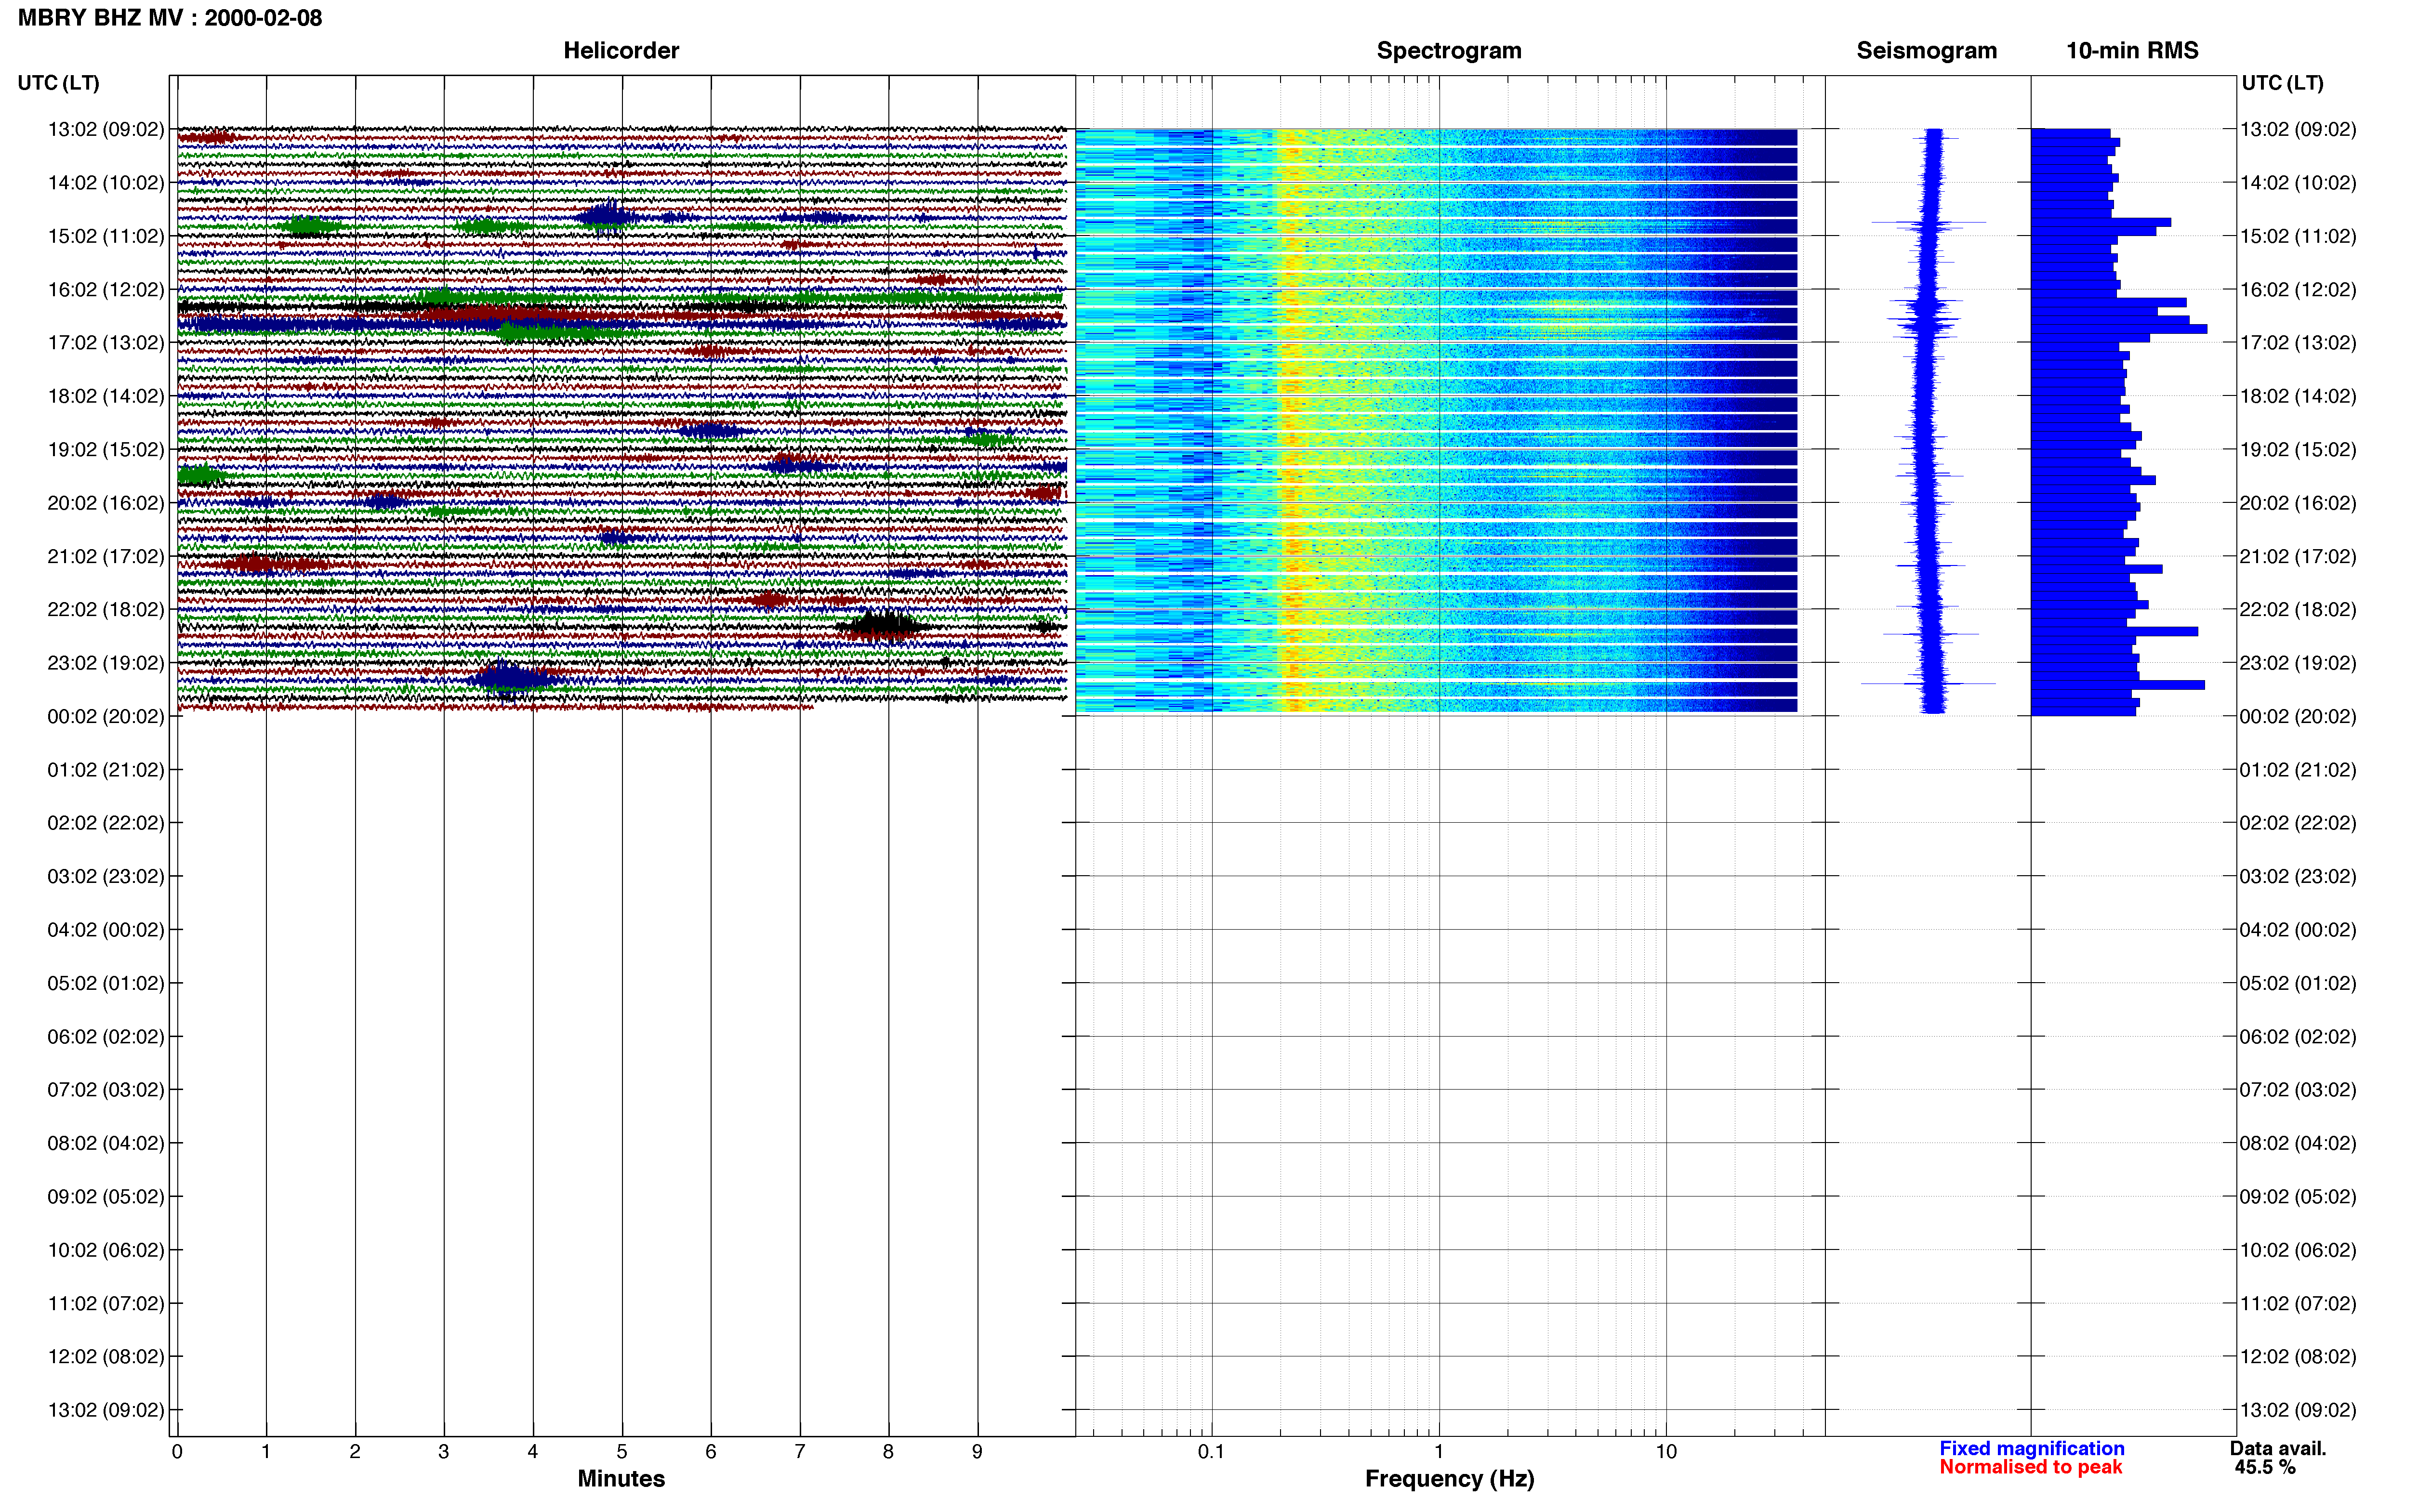Click the long RMS bar after 23:02
Viewport: 2418px width, 1512px height.
(x=2117, y=685)
